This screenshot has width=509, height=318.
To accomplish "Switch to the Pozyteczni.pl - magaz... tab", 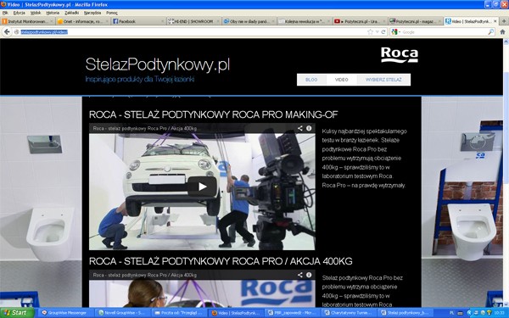I will tap(416, 21).
